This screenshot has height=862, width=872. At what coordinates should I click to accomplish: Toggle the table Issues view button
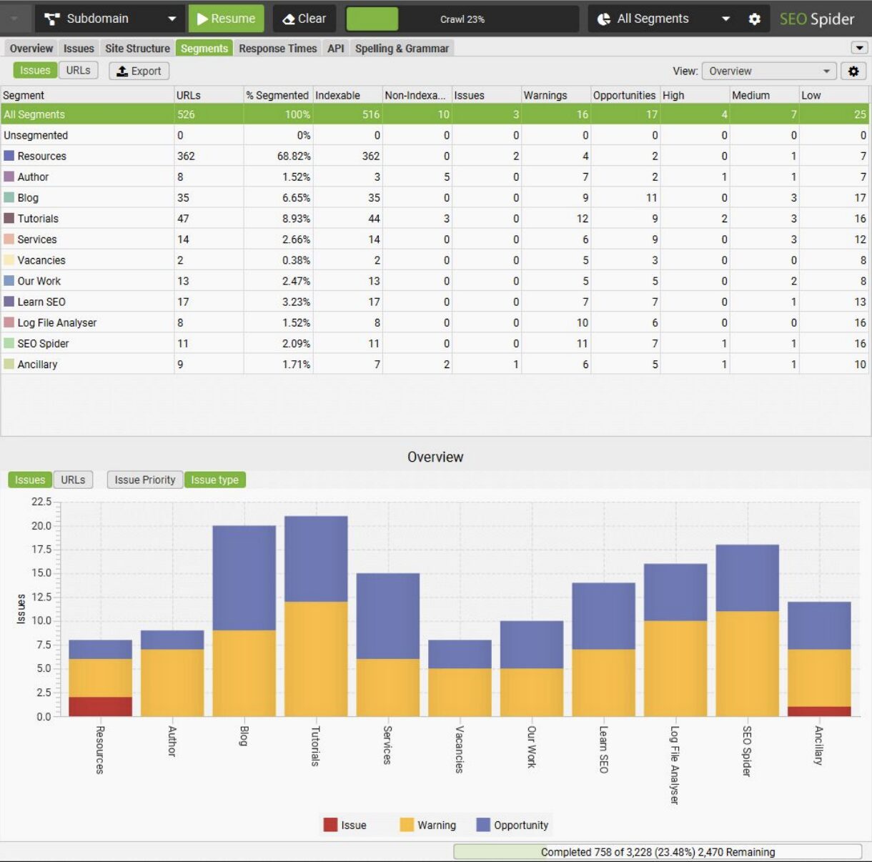pyautogui.click(x=35, y=70)
